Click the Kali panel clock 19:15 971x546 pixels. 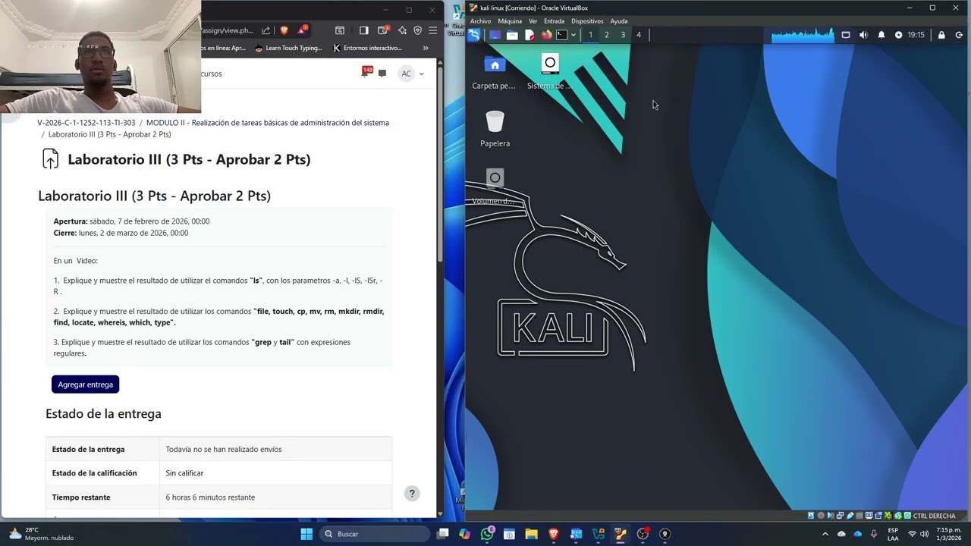[916, 35]
